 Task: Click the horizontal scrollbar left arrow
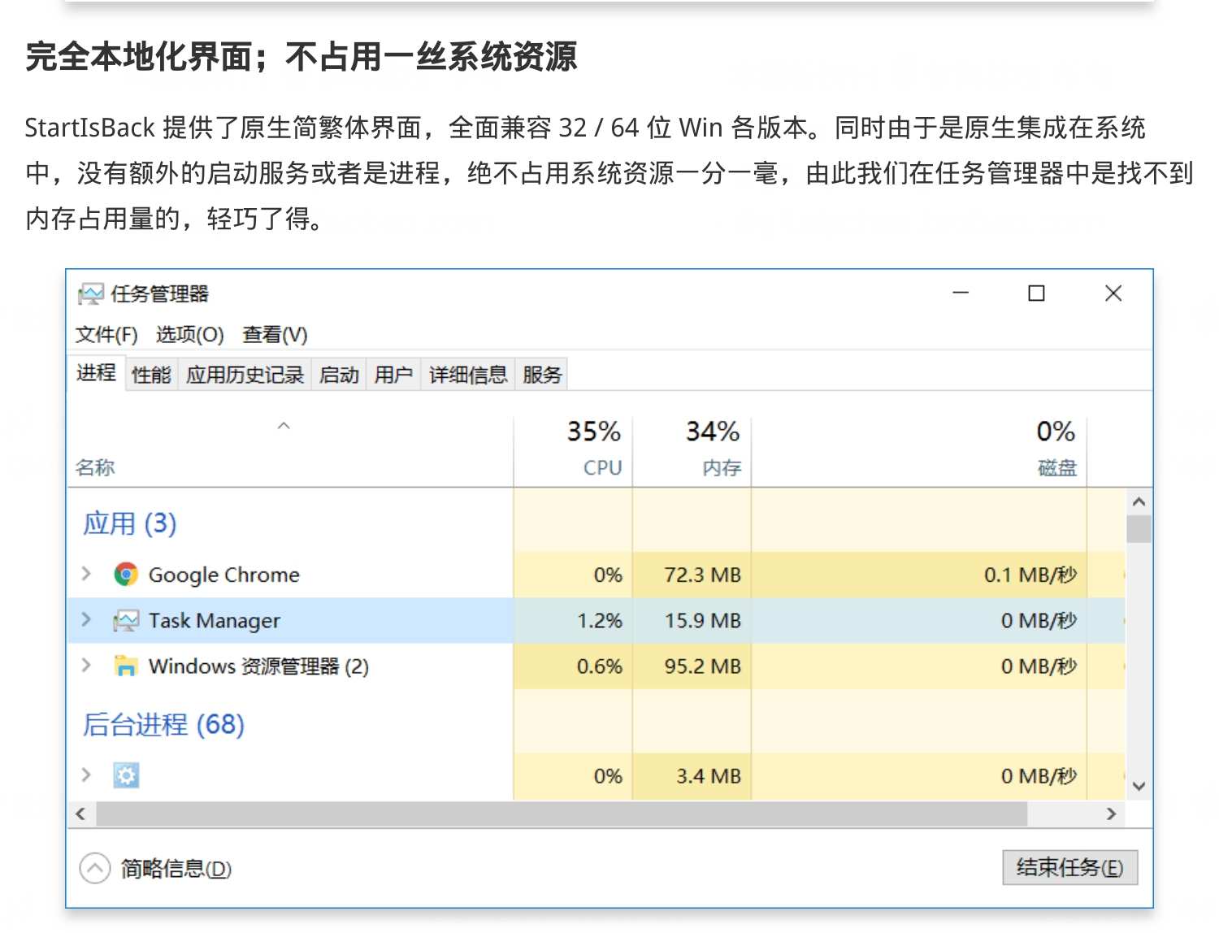[x=80, y=814]
